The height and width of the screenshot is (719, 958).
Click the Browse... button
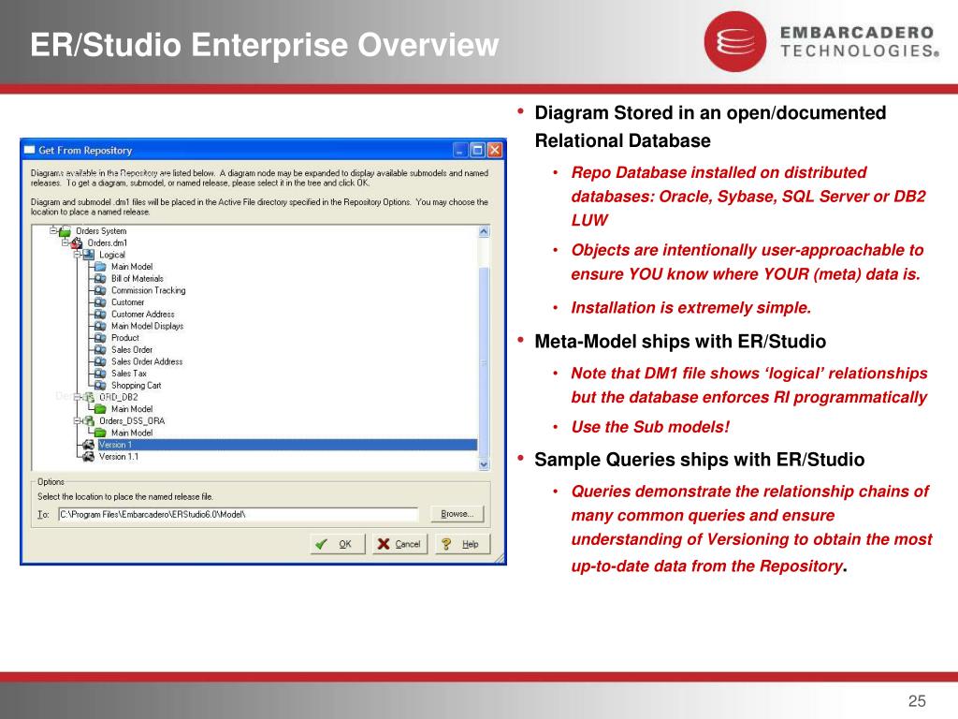tap(457, 514)
